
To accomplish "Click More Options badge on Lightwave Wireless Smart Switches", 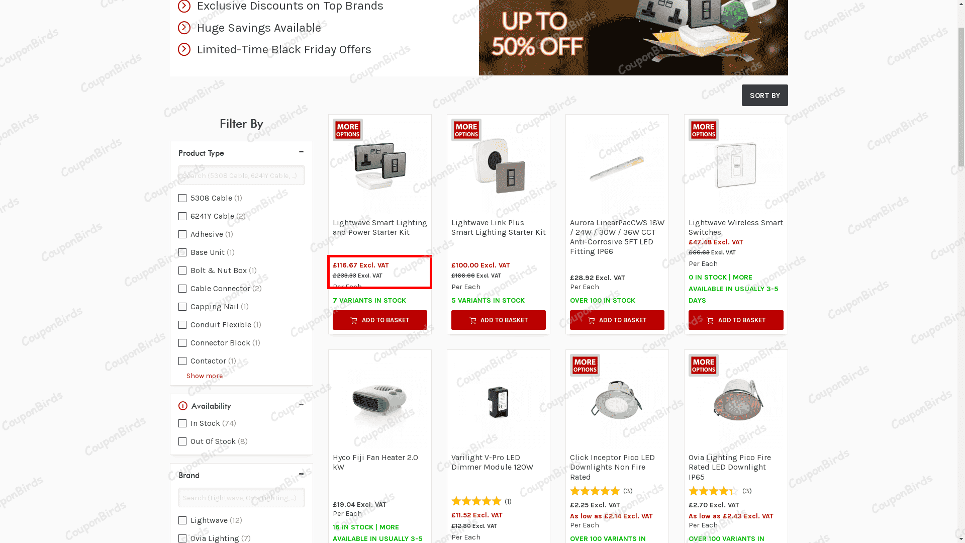I will pyautogui.click(x=703, y=130).
